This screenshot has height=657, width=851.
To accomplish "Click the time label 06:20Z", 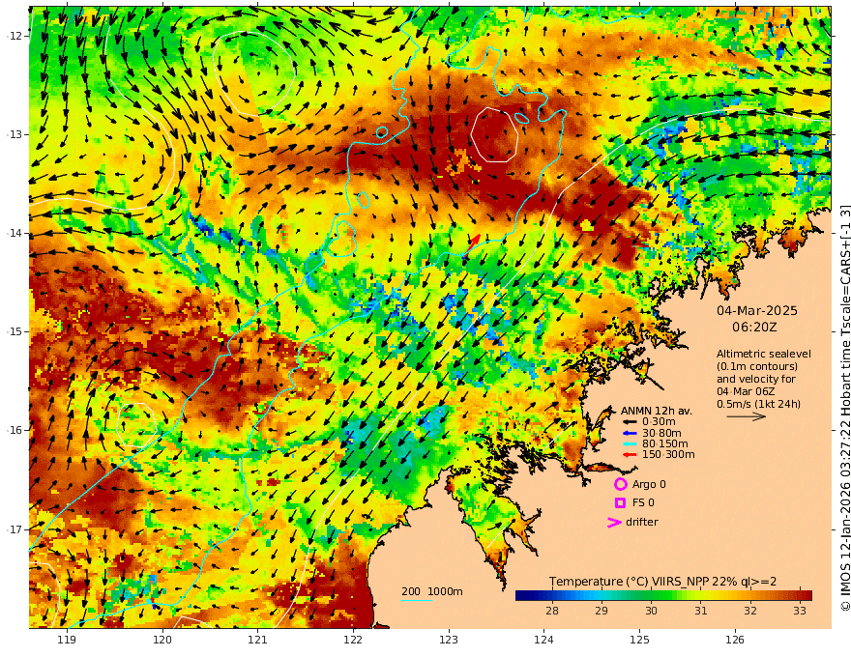I will (754, 328).
